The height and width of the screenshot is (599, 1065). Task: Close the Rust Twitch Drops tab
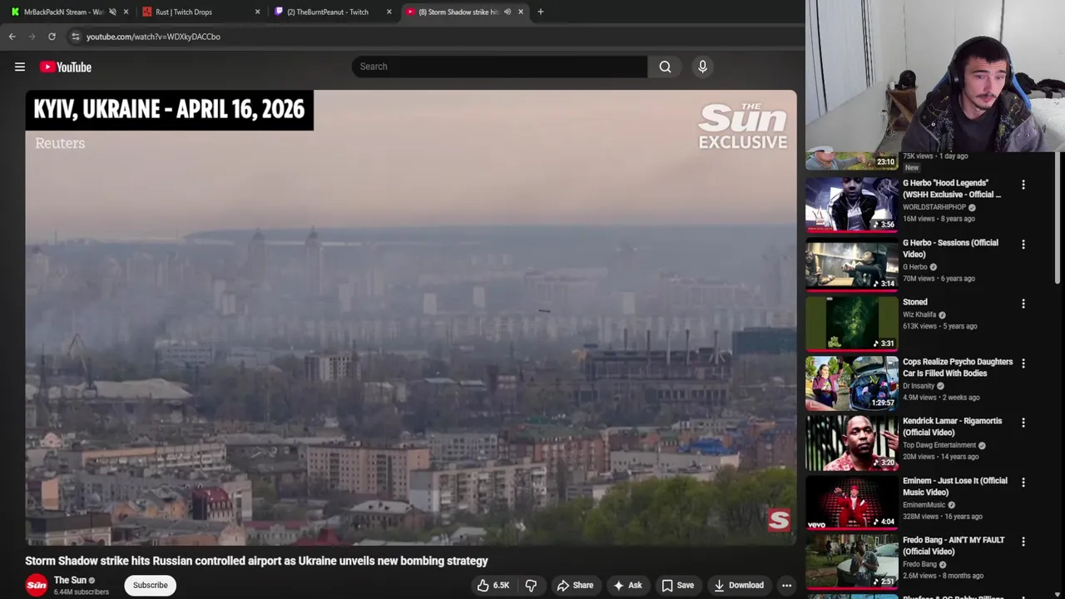coord(257,12)
